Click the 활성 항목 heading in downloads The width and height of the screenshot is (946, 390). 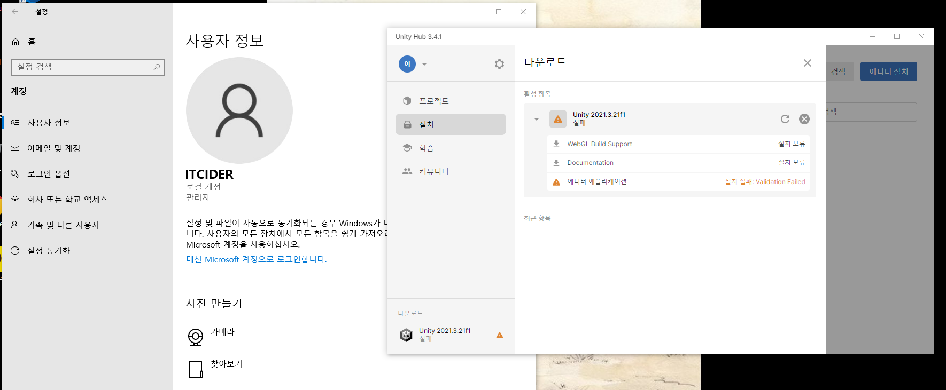(537, 94)
